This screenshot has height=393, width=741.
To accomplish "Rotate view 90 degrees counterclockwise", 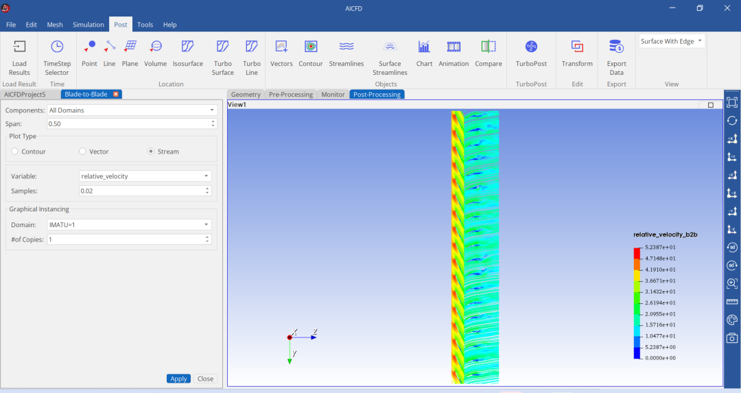I will click(x=732, y=247).
